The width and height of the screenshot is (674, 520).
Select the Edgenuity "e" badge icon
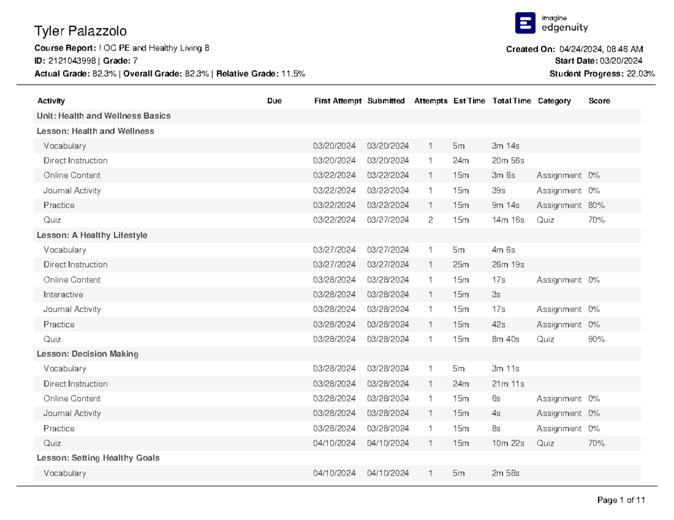pos(524,21)
